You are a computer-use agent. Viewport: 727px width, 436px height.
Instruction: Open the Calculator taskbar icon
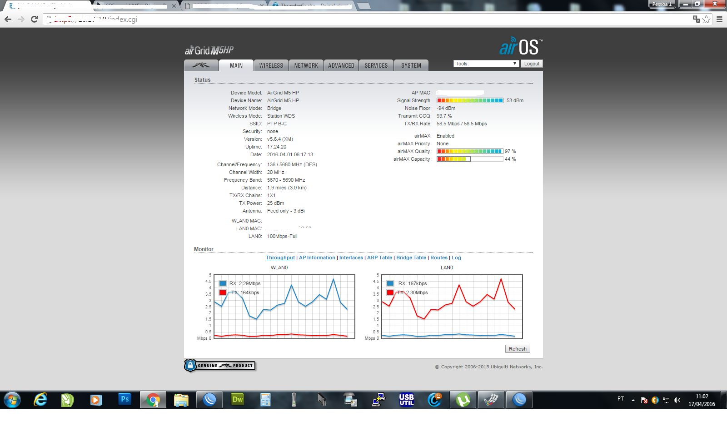(266, 400)
